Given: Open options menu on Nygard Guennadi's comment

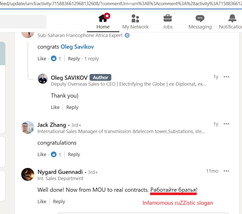Looking at the screenshot, I should tap(226, 171).
